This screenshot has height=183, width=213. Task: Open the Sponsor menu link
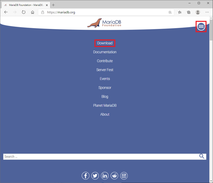pos(105,88)
